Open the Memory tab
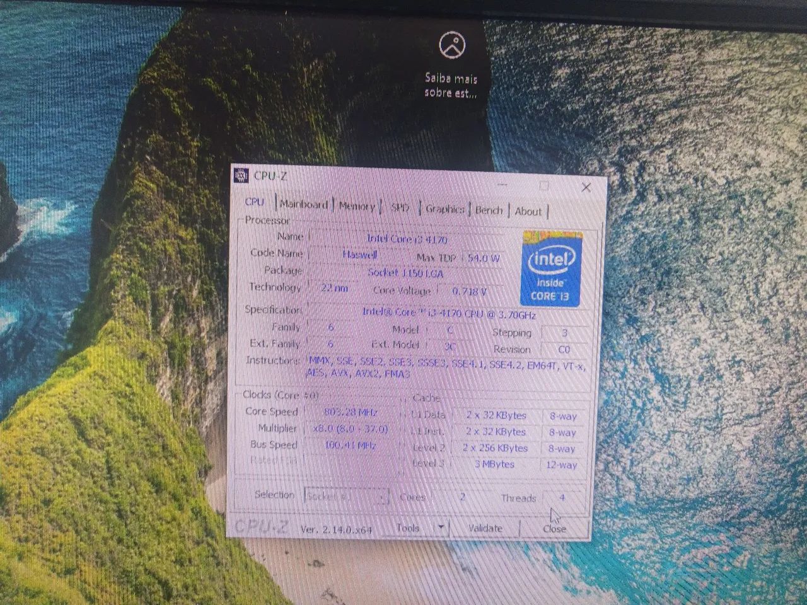The image size is (807, 605). point(356,206)
